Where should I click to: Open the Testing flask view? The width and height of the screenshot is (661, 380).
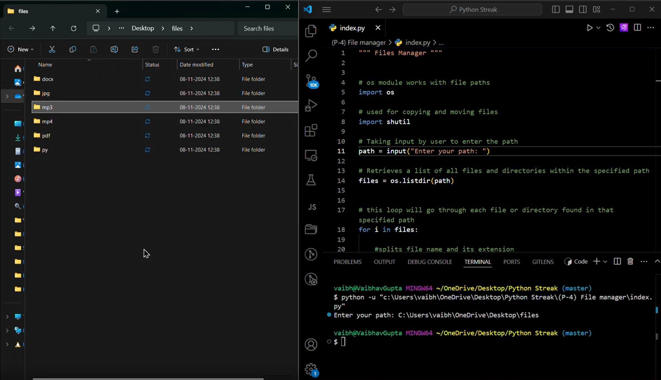(x=311, y=180)
